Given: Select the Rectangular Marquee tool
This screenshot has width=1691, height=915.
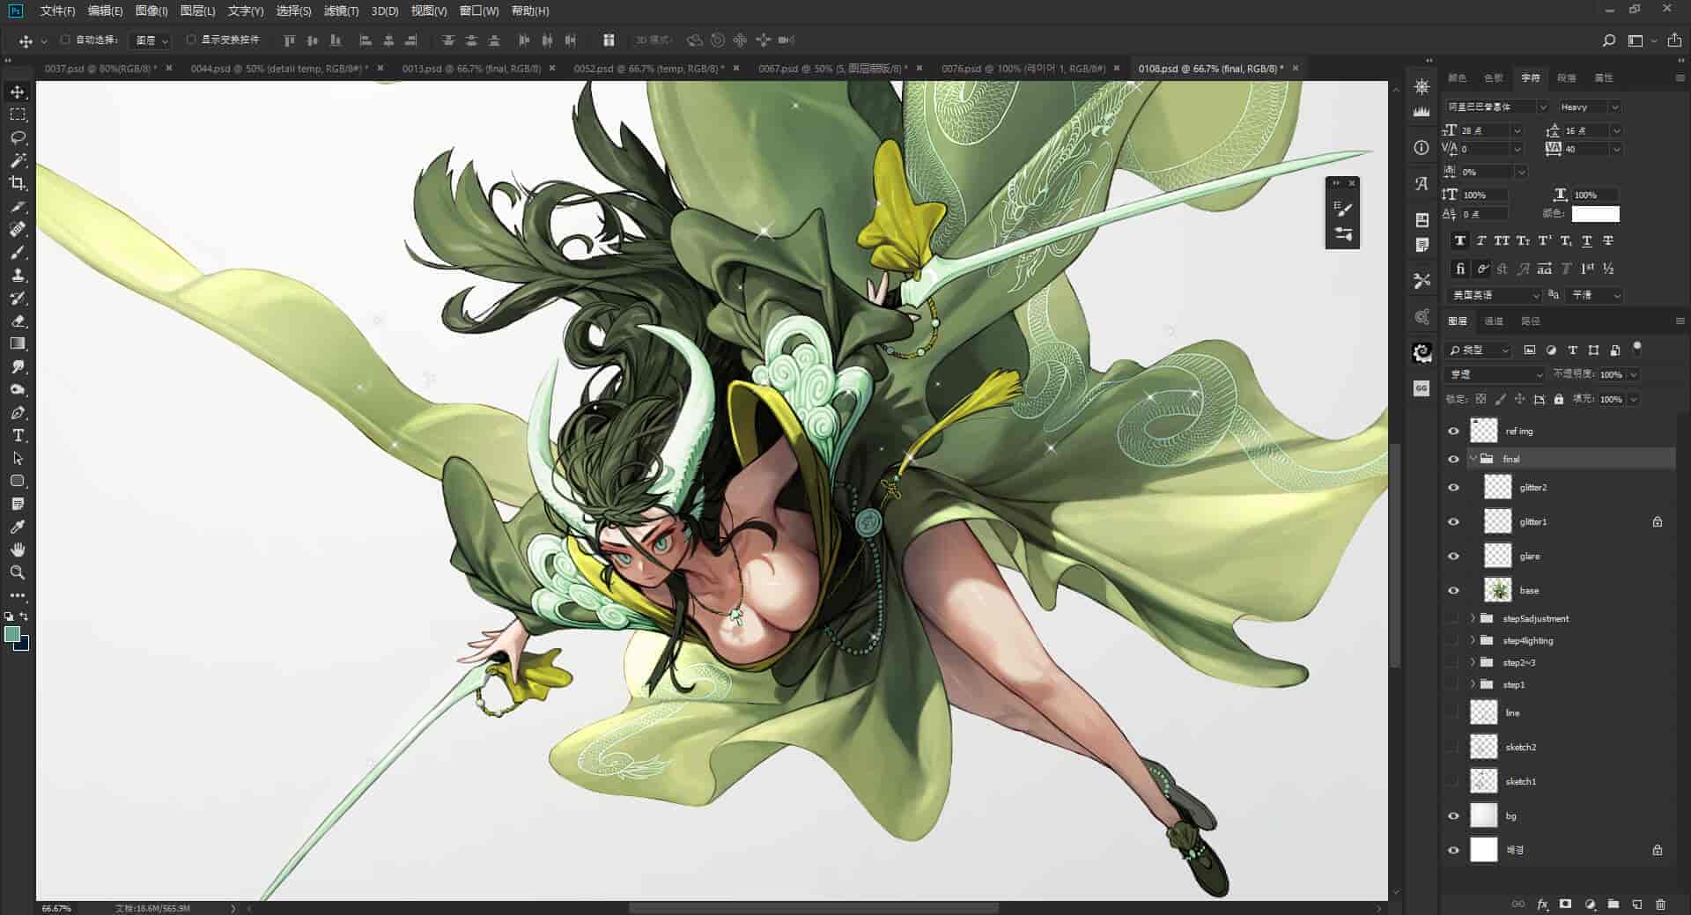Looking at the screenshot, I should coord(18,114).
